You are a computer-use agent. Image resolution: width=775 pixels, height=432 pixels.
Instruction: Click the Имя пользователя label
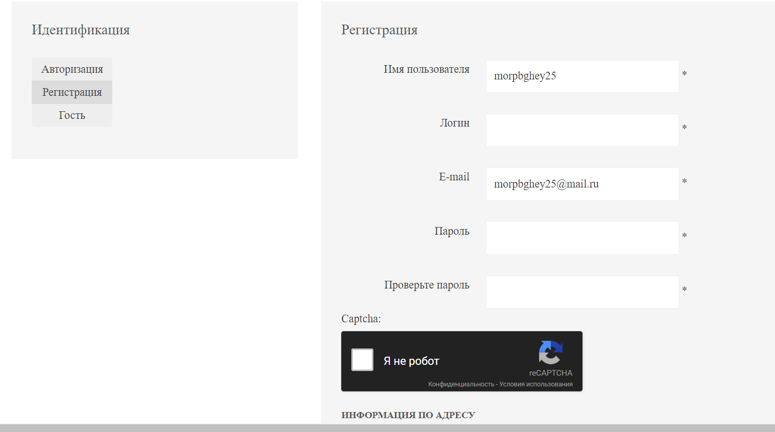point(426,69)
